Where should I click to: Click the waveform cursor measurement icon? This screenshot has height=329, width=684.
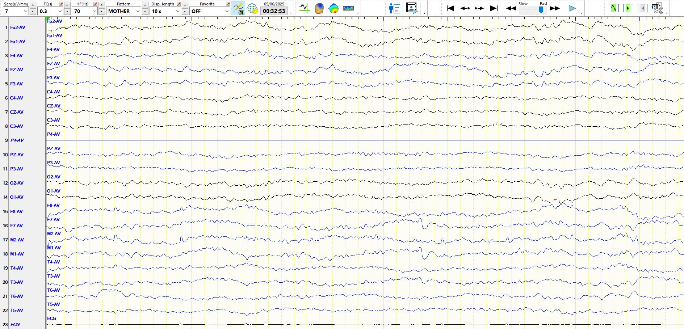click(x=305, y=8)
